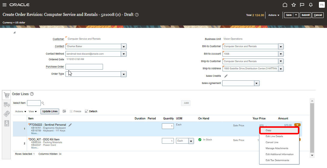Open Contact Method dropdown arrow
327x168 pixels.
(x=124, y=54)
